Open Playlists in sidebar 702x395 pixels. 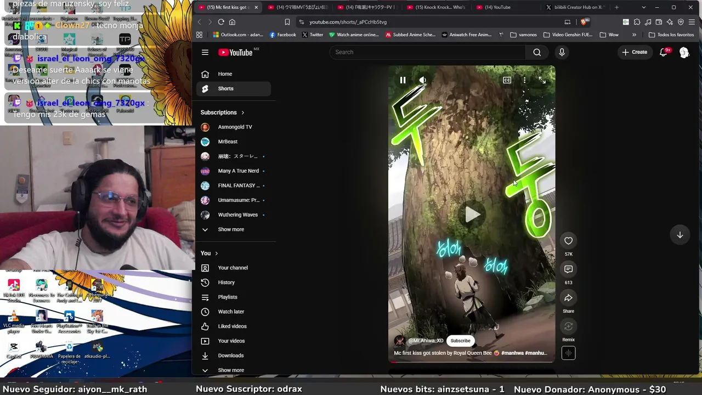tap(234, 297)
